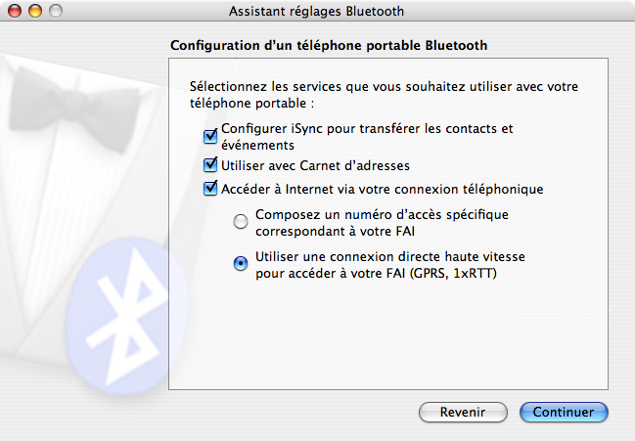The height and width of the screenshot is (441, 635).
Task: Select the Composez un numéro d'accès radio button
Action: pos(241,222)
